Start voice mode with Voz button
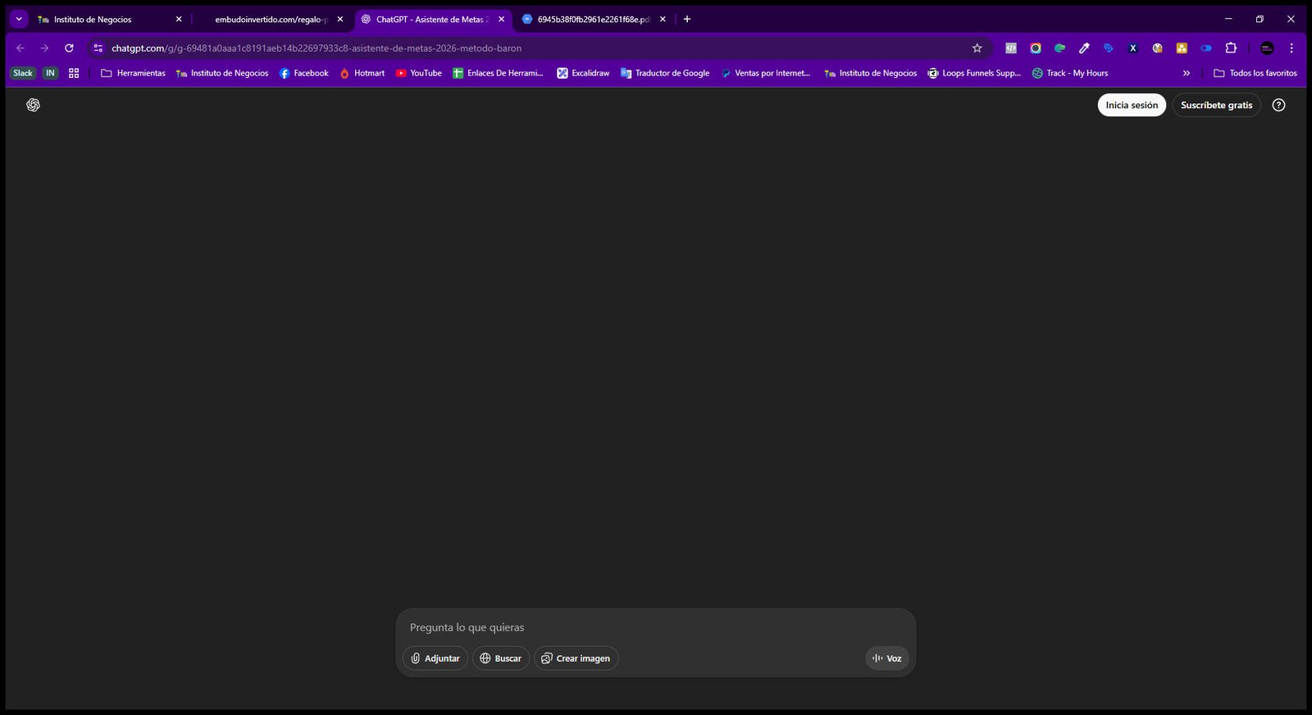Viewport: 1312px width, 715px height. point(887,658)
